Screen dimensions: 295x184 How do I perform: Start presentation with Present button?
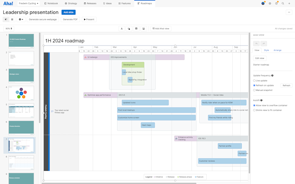(x=89, y=19)
